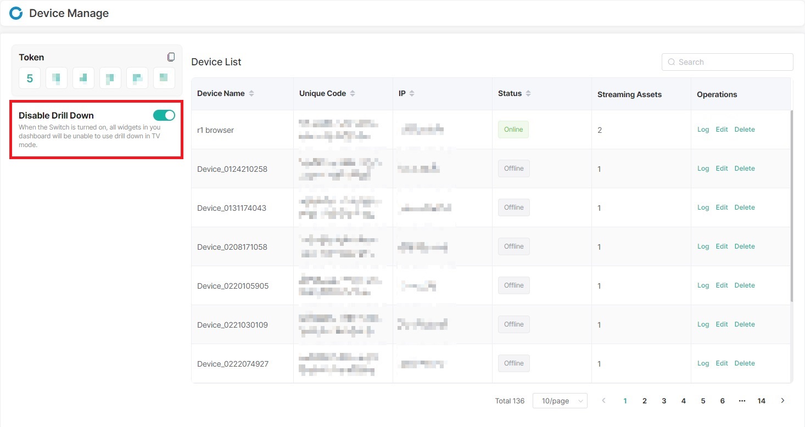Image resolution: width=805 pixels, height=427 pixels.
Task: Sort by Unique Code column arrows
Action: (x=353, y=94)
